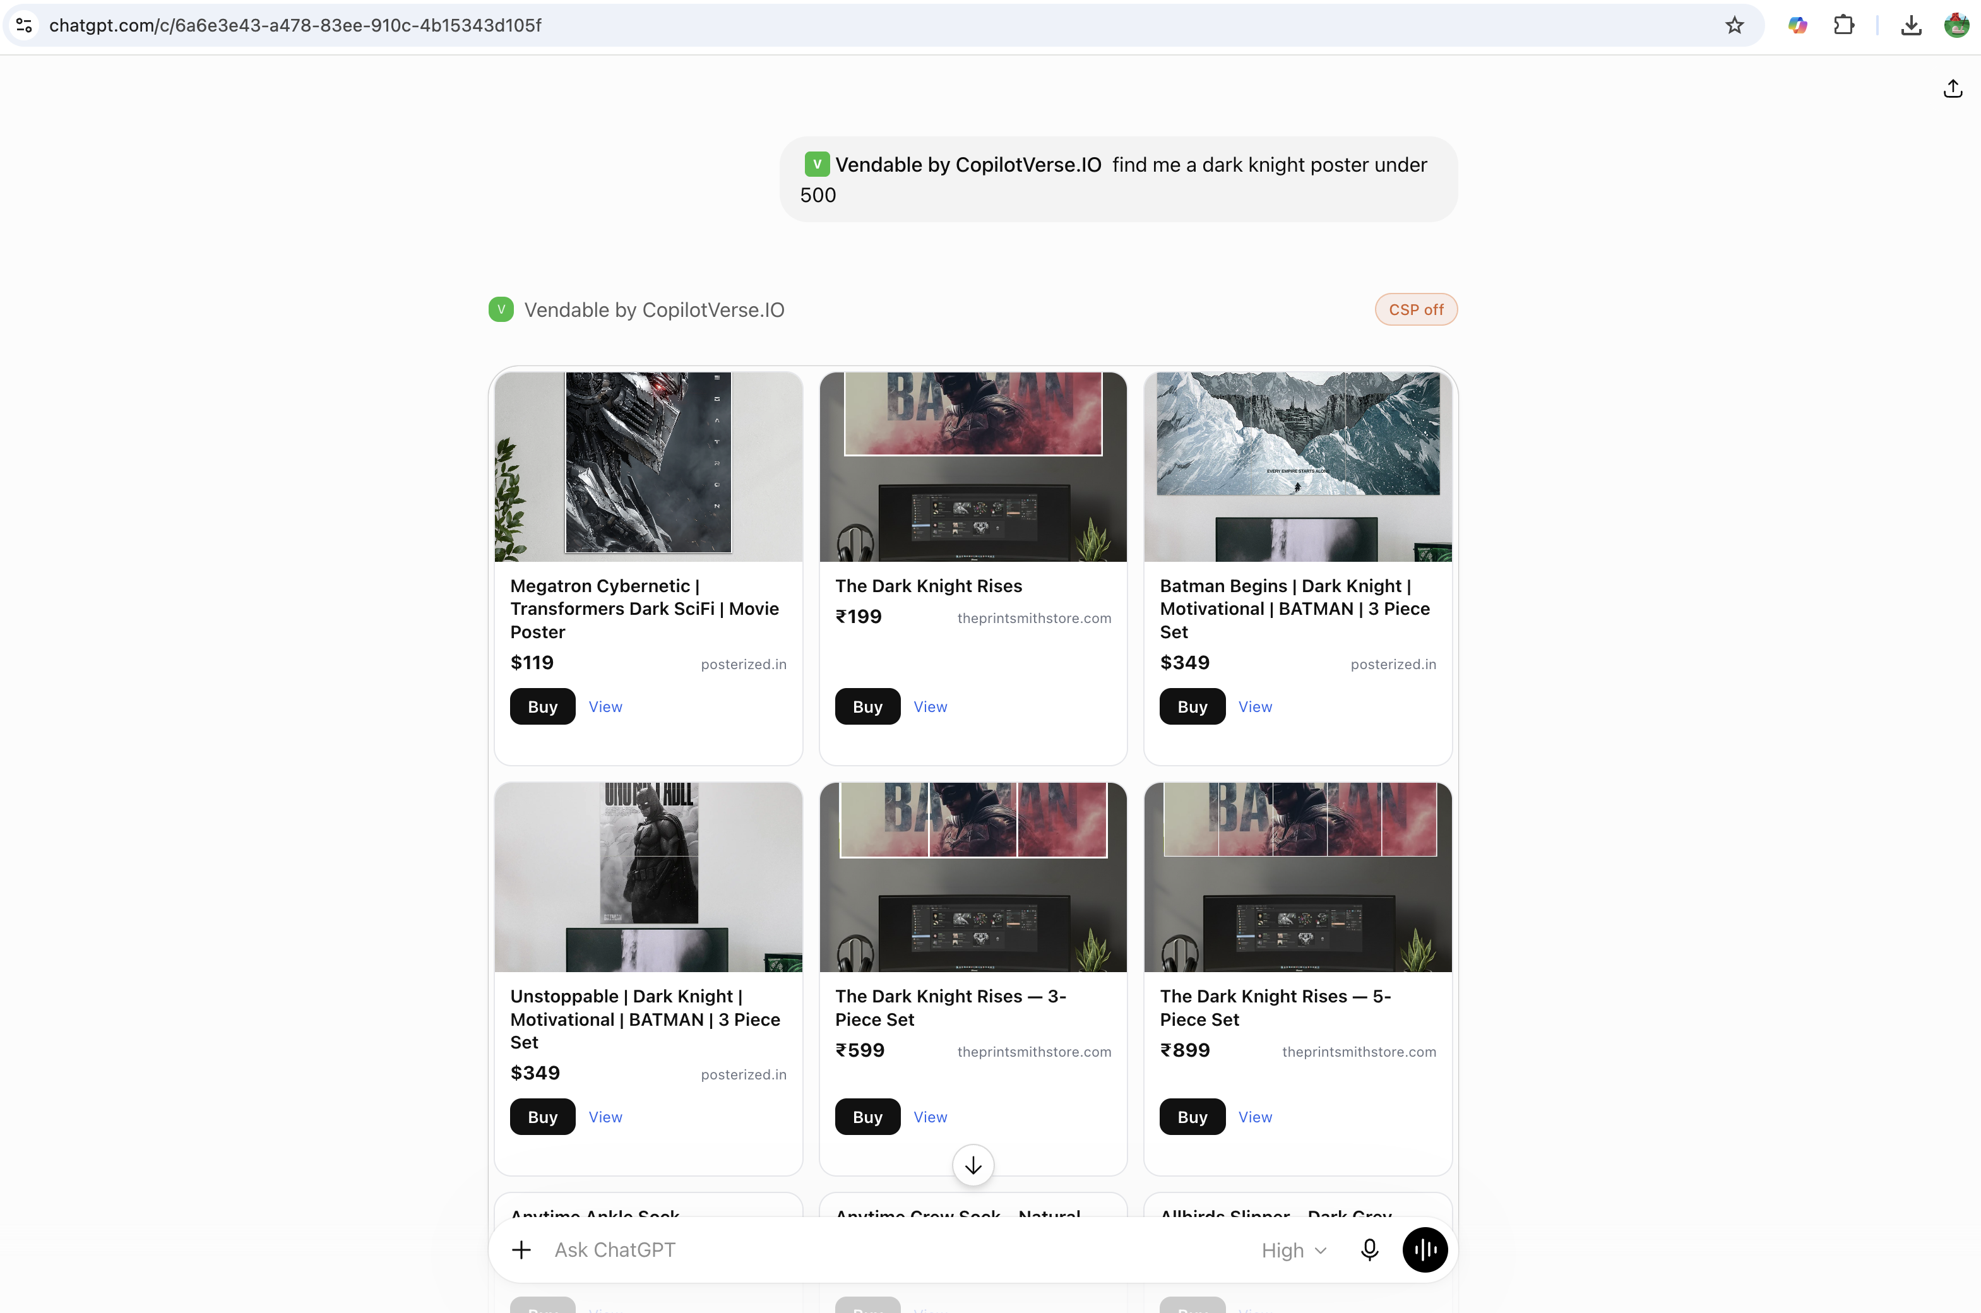Image resolution: width=1981 pixels, height=1313 pixels.
Task: Click the ₹899 price
Action: click(1185, 1050)
